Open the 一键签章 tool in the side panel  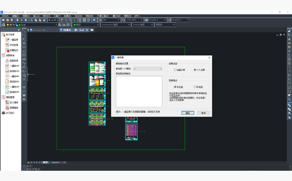12,40
